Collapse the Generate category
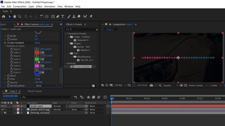This screenshot has width=225, height=126. tap(66, 63)
